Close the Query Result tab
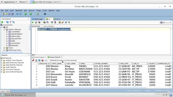The width and height of the screenshot is (173, 97). (61, 57)
